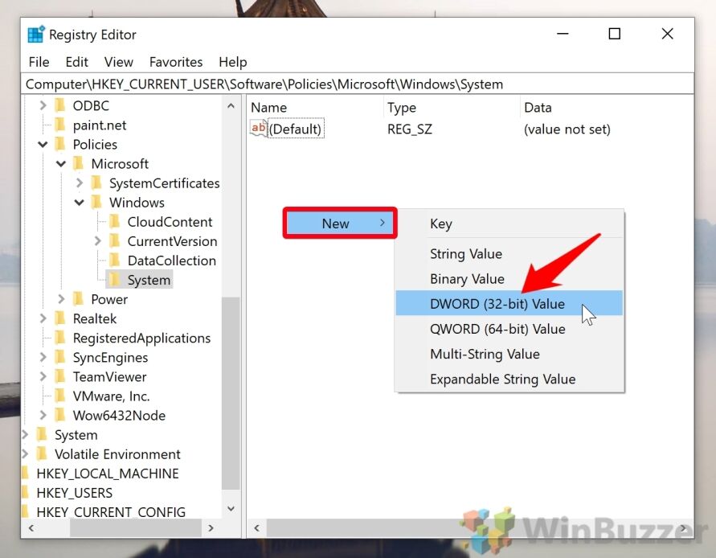This screenshot has width=716, height=558.
Task: Click the SyncEngines folder icon
Action: tap(59, 357)
